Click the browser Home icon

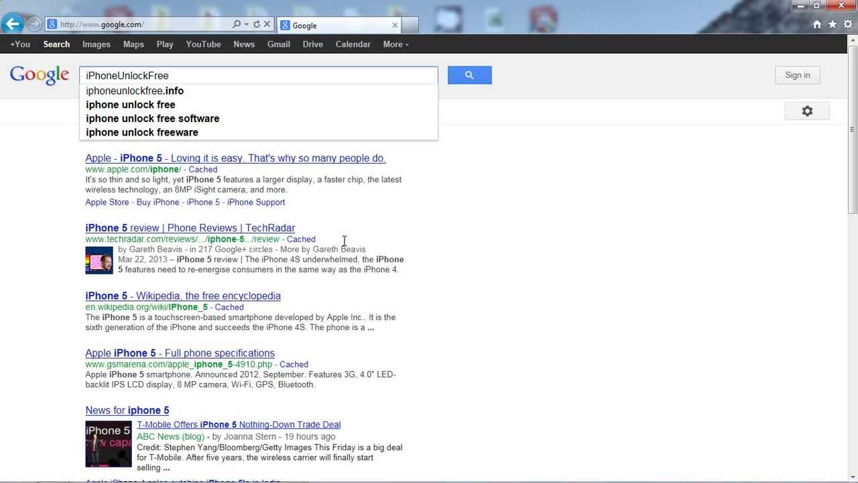coord(816,24)
